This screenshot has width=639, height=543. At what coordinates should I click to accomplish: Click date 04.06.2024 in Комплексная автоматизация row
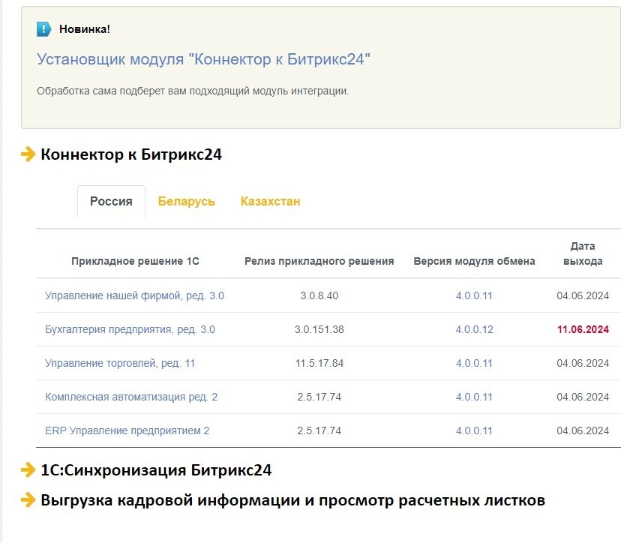tap(583, 397)
